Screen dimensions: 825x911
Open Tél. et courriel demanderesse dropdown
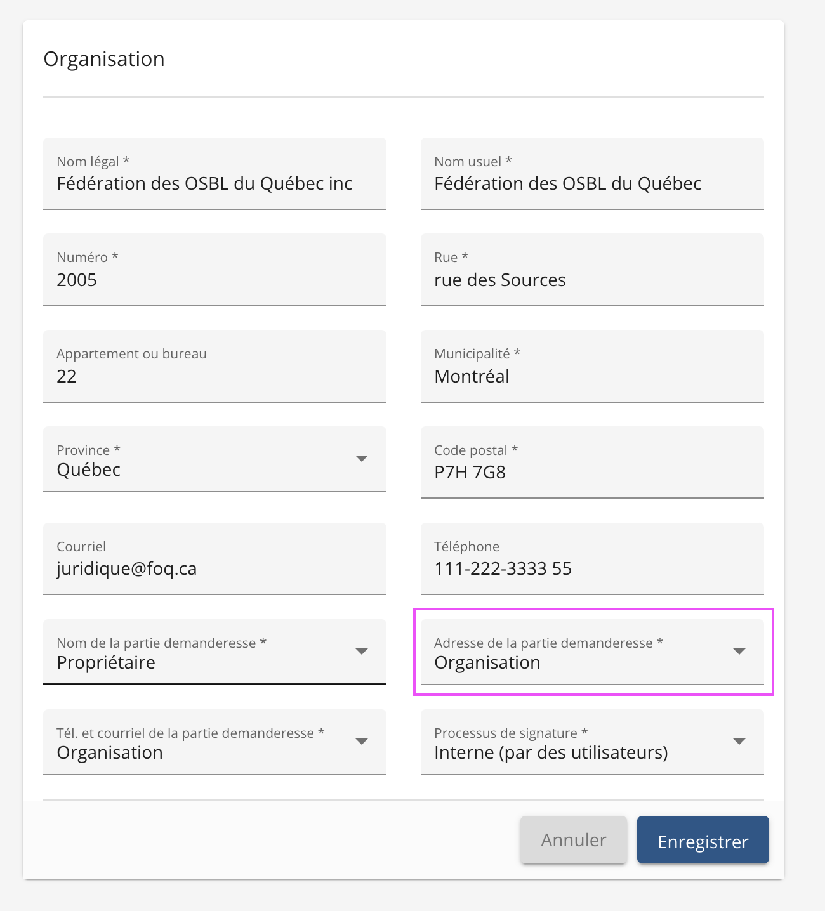(x=203, y=752)
